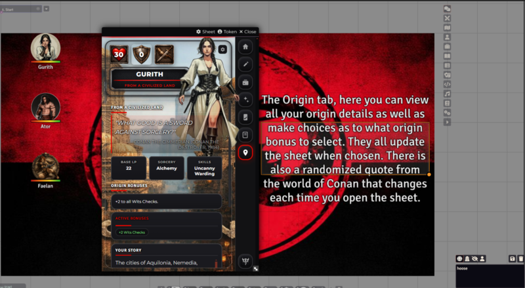Click the emblem button at sidebar bottom
The height and width of the screenshot is (288, 525).
pos(245,260)
